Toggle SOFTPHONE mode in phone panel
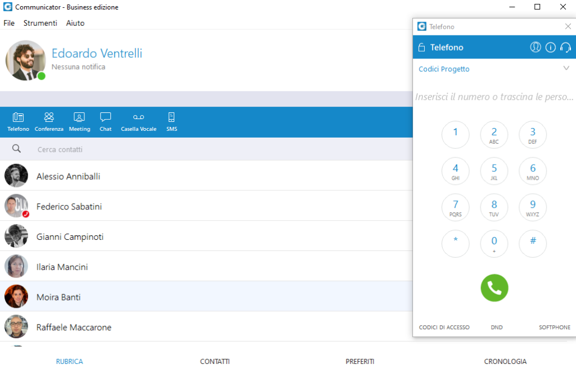The image size is (576, 374). (554, 327)
